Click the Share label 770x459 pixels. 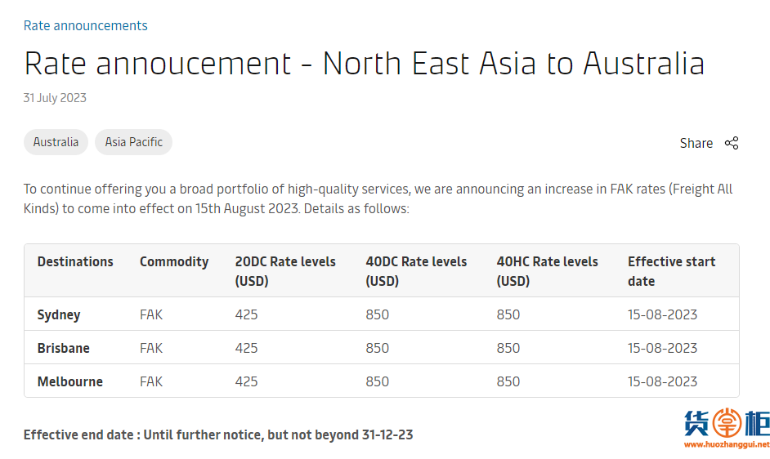[696, 143]
